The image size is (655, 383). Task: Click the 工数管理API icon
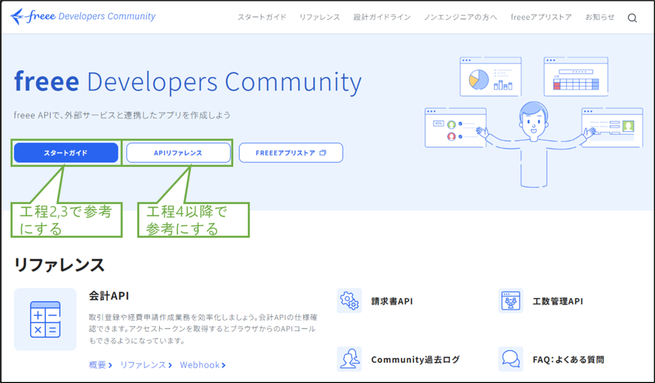[511, 301]
